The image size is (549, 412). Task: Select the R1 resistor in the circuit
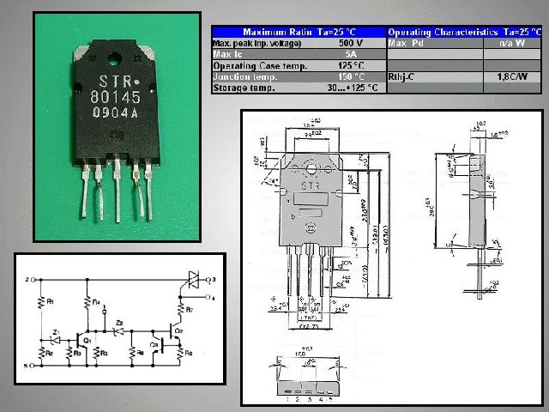pyautogui.click(x=39, y=302)
